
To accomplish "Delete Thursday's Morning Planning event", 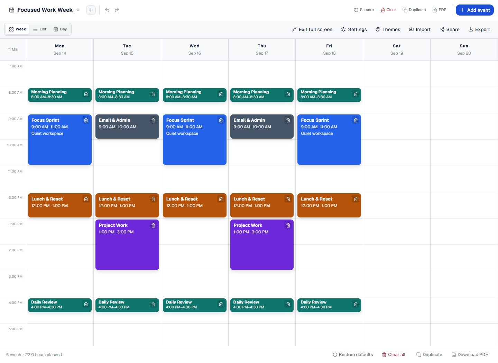I will 288,94.
